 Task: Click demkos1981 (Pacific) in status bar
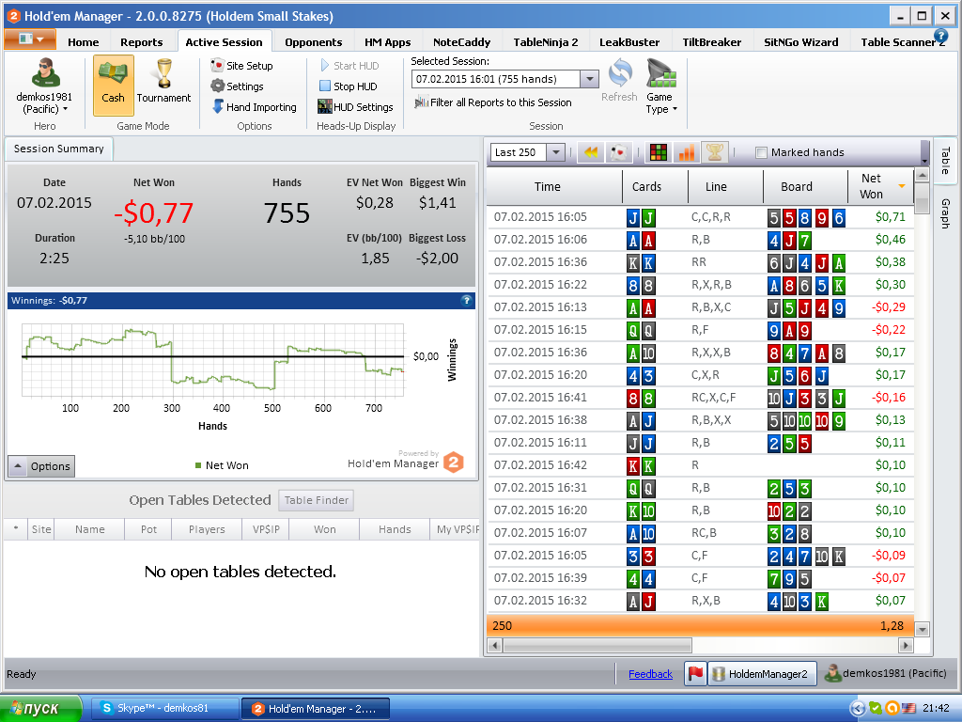[885, 673]
